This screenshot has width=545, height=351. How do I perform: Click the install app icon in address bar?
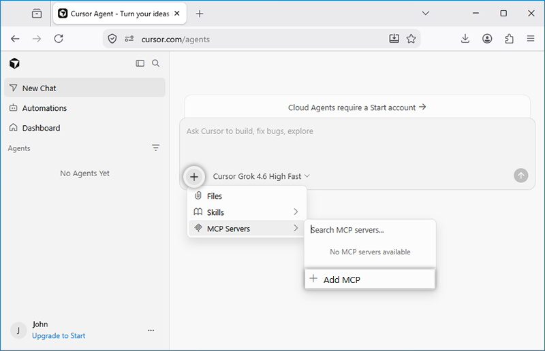[394, 39]
